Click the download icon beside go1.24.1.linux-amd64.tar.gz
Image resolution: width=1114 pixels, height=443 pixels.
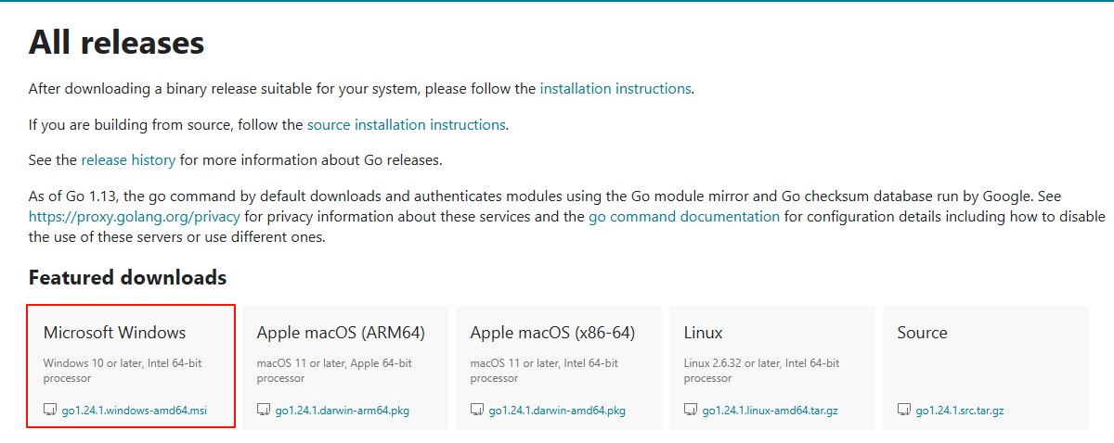tap(691, 410)
